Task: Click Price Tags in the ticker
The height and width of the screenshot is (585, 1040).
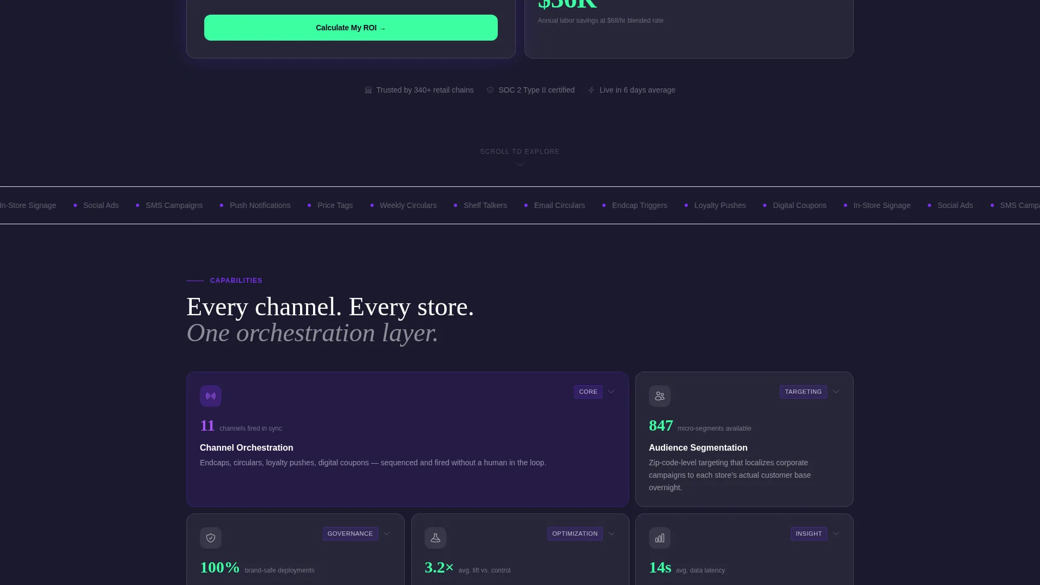Action: 335,205
